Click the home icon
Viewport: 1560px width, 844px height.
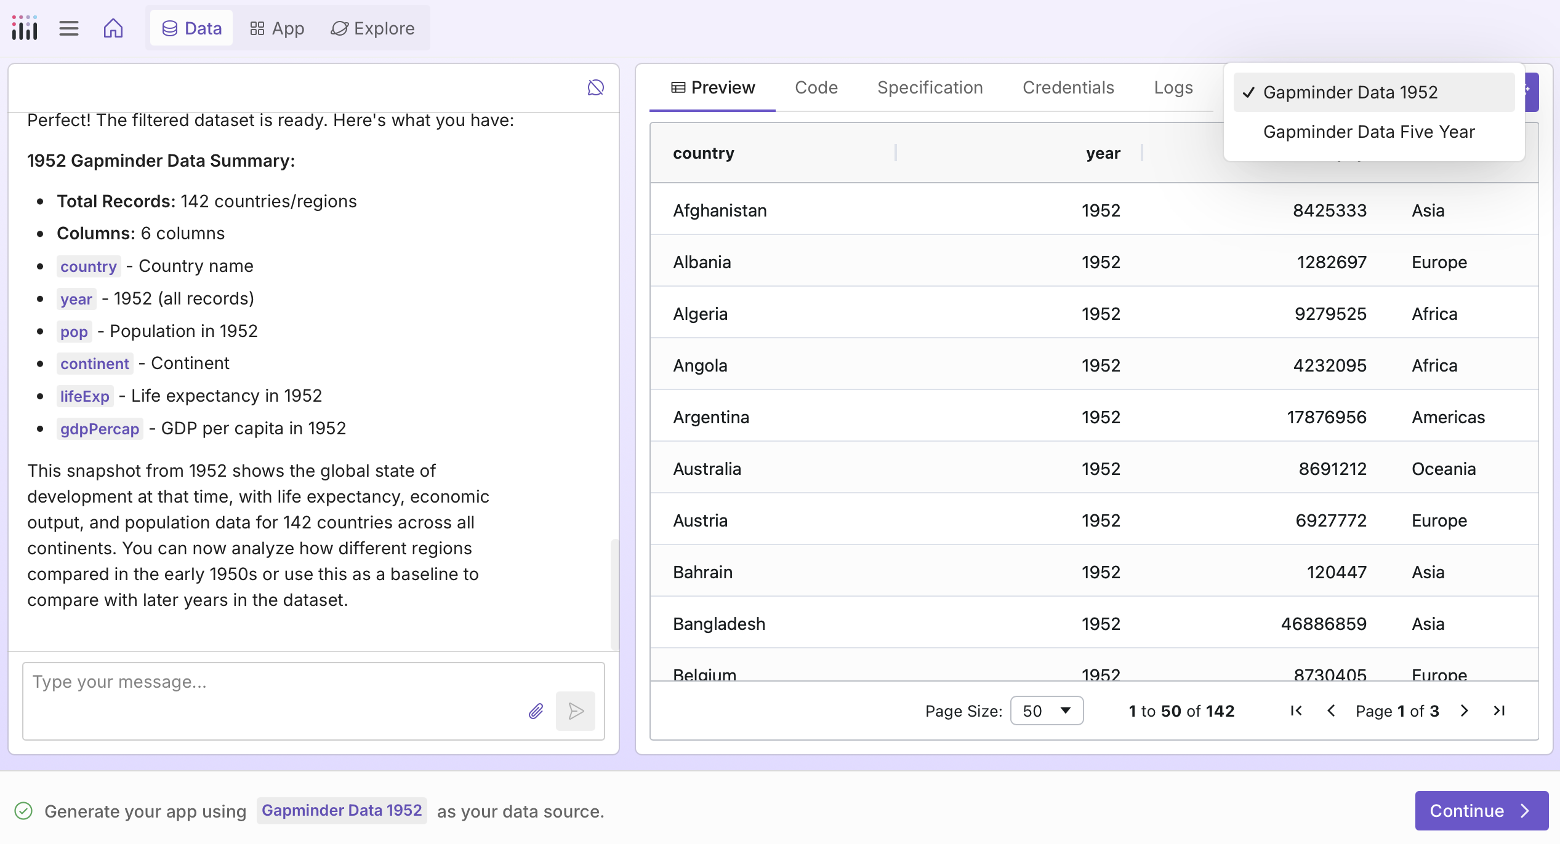pyautogui.click(x=113, y=28)
